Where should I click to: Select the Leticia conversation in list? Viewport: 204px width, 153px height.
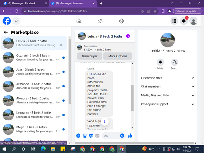[34, 43]
